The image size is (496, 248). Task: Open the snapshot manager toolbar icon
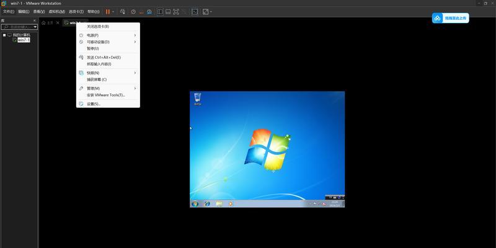149,12
